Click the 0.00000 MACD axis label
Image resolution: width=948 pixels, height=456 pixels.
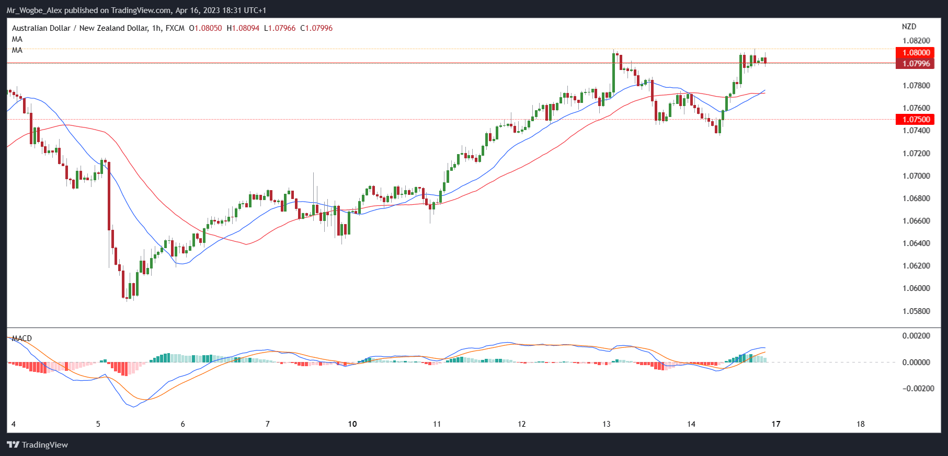[x=916, y=363]
